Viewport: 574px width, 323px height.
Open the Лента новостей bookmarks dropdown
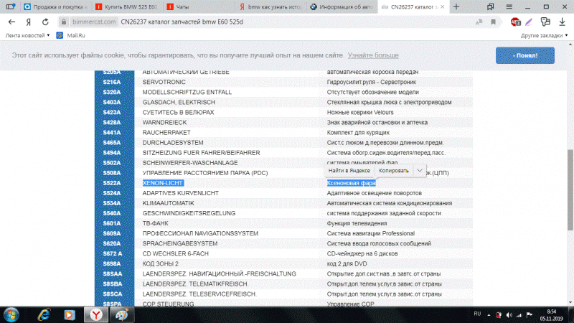(27, 35)
